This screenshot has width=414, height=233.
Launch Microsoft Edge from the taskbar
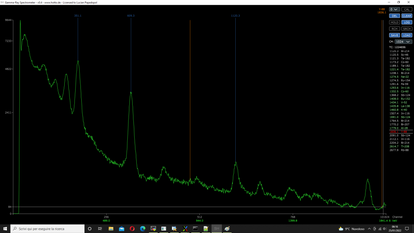tap(142, 229)
